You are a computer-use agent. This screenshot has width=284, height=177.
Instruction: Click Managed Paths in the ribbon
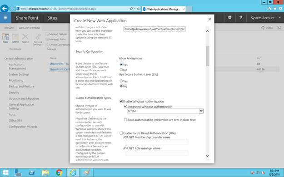click(x=55, y=39)
